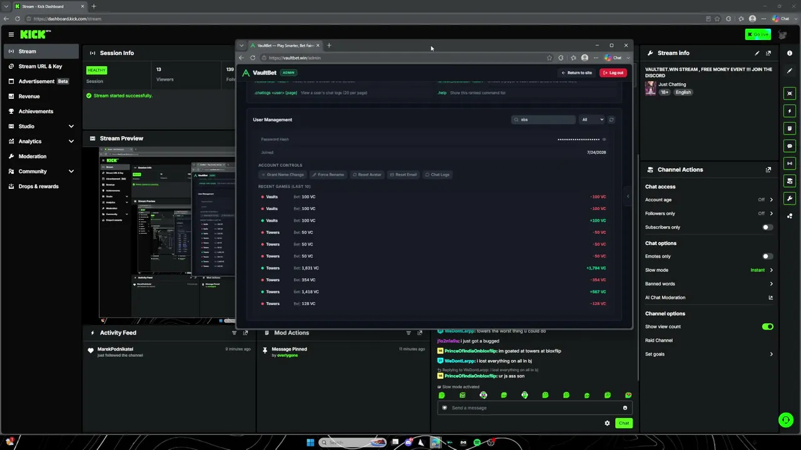Toggle Show view count switch
801x450 pixels.
tap(767, 327)
